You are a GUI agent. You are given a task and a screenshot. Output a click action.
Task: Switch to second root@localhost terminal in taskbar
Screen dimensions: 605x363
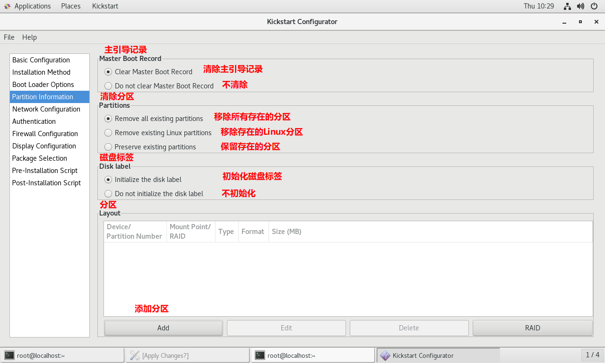coord(312,355)
